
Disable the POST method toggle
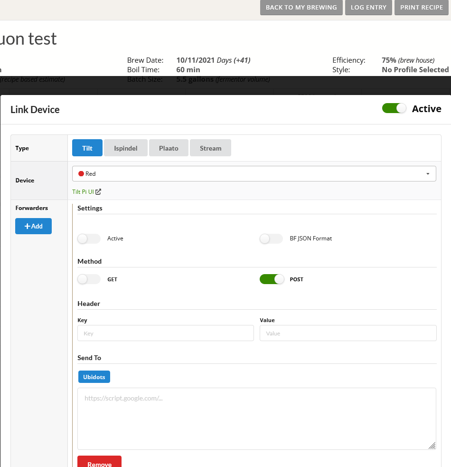pos(272,279)
